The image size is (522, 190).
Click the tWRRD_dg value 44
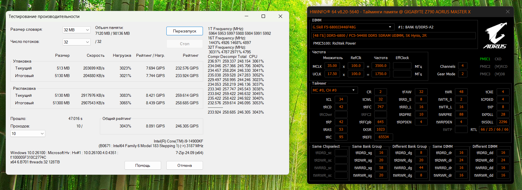pos(421,168)
